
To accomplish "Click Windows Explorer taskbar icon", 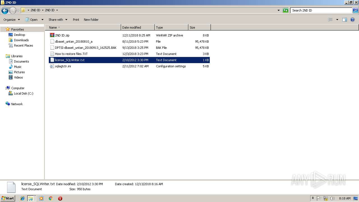I will pyautogui.click(x=31, y=198).
